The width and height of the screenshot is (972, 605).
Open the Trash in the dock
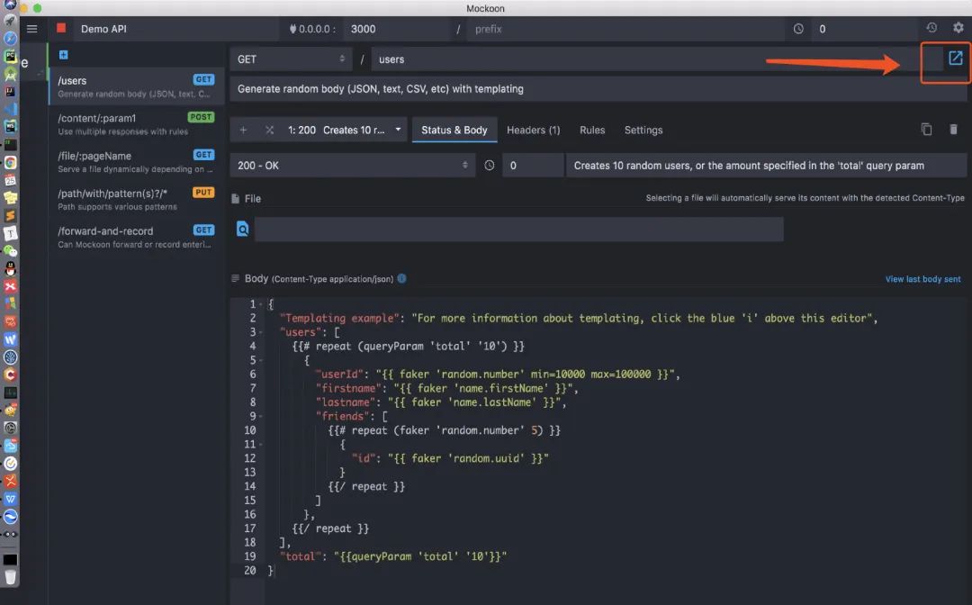click(x=10, y=578)
